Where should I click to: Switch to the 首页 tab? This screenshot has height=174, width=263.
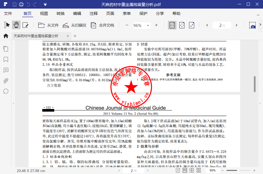pyautogui.click(x=27, y=13)
